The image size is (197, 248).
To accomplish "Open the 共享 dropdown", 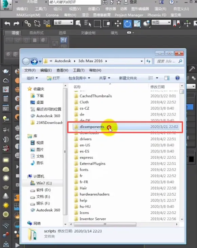I will [x=104, y=78].
